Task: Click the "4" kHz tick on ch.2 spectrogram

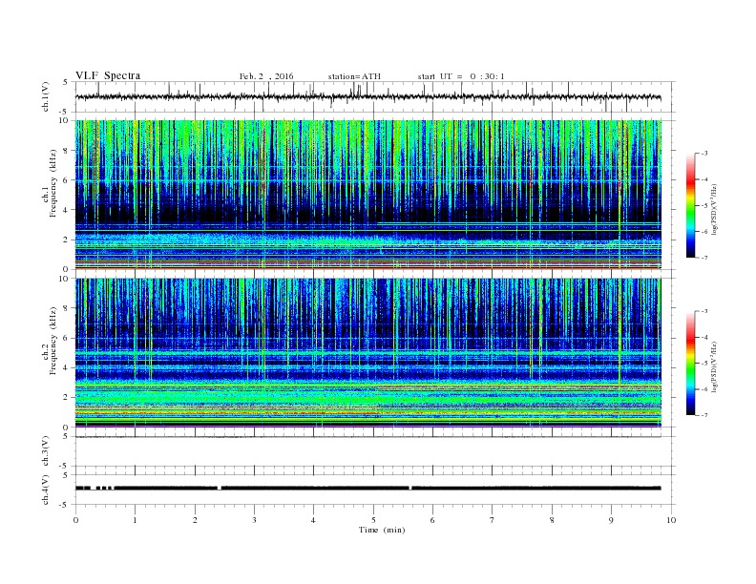Action: pos(67,367)
